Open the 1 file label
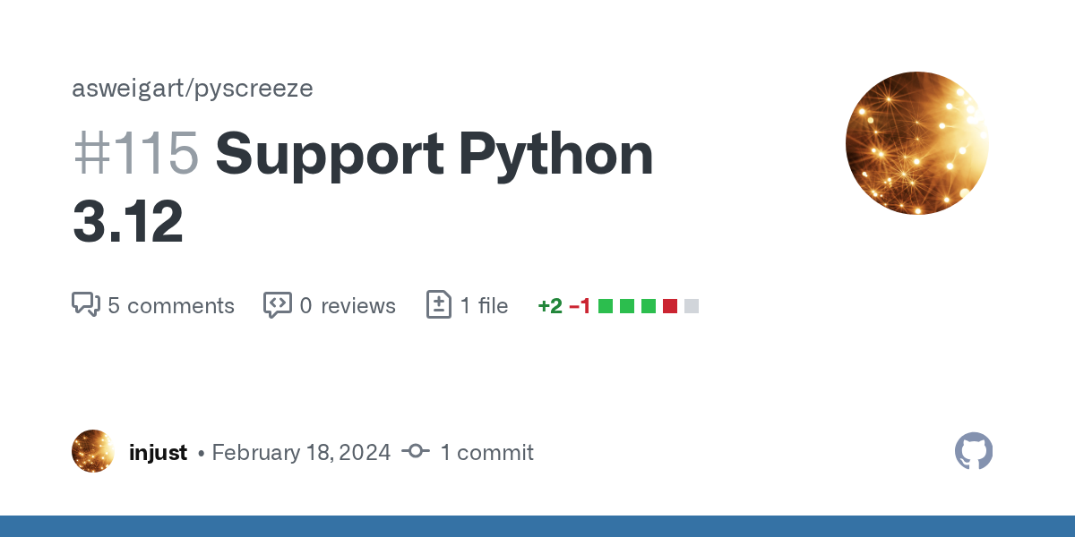The width and height of the screenshot is (1075, 537). click(484, 306)
